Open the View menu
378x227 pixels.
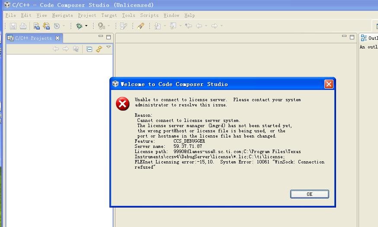tap(42, 16)
